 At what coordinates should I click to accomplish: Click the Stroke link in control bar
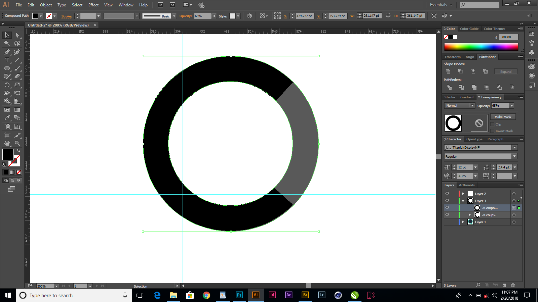(x=67, y=16)
